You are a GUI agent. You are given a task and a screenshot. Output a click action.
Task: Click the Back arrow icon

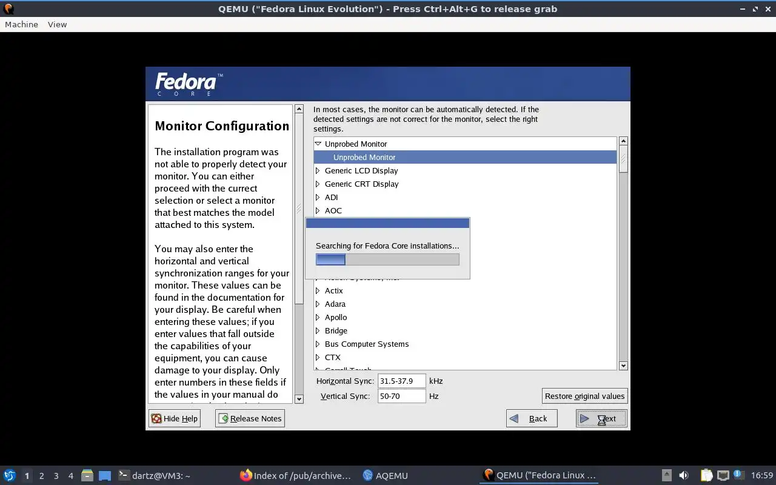(514, 418)
